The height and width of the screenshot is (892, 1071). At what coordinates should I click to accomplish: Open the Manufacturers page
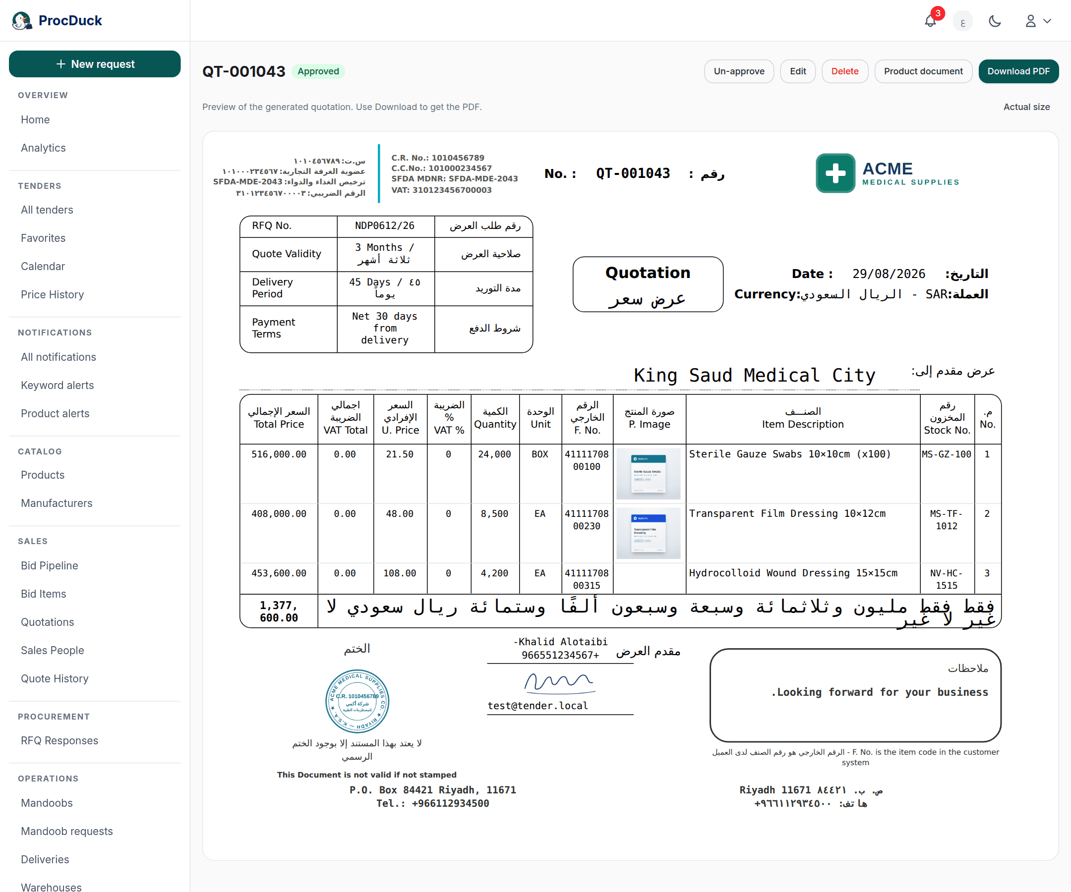pyautogui.click(x=57, y=503)
